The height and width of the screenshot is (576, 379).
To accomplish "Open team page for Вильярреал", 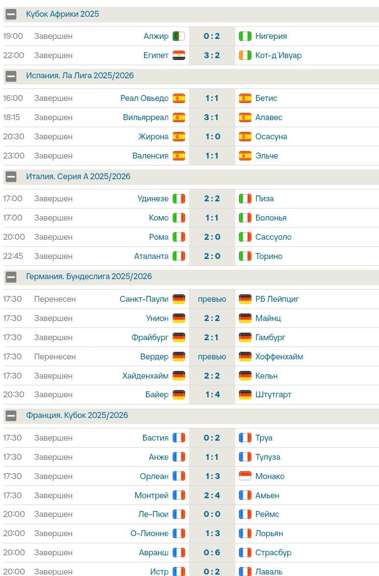I will (x=146, y=117).
